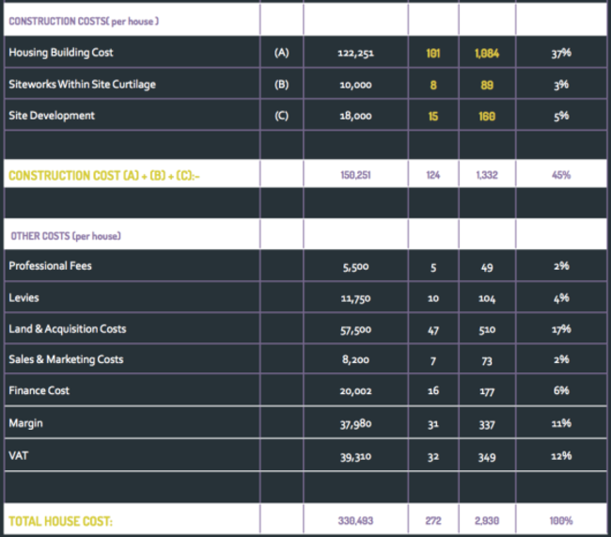The height and width of the screenshot is (537, 611).
Task: Select the 49 cell in Professional Fees row
Action: coord(487,267)
